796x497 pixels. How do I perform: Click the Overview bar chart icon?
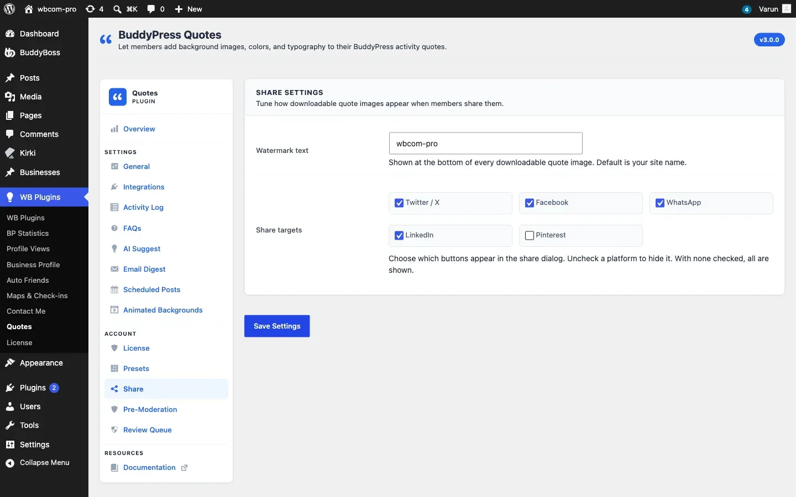[114, 129]
